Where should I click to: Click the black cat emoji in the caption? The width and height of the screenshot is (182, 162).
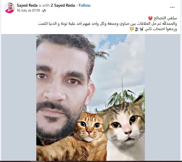coord(141,29)
